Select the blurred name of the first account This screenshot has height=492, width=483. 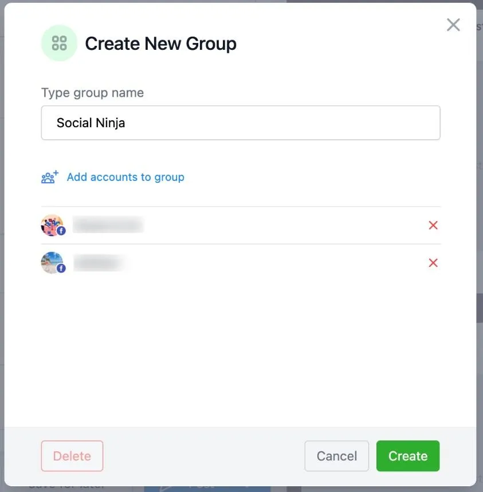click(108, 225)
